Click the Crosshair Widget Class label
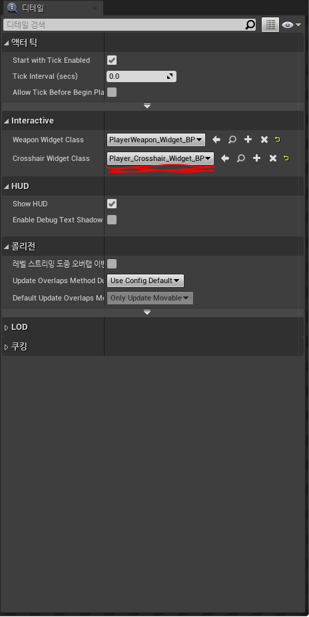Image resolution: width=309 pixels, height=617 pixels. 51,158
